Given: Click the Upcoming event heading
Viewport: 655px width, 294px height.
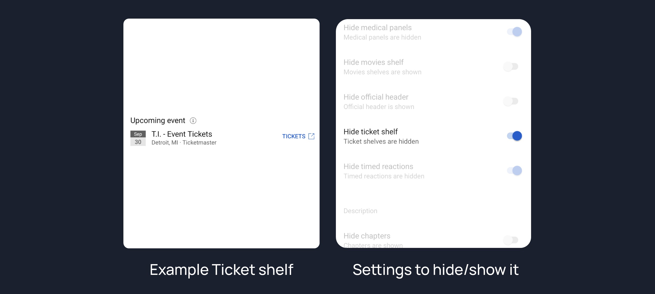Looking at the screenshot, I should point(157,121).
